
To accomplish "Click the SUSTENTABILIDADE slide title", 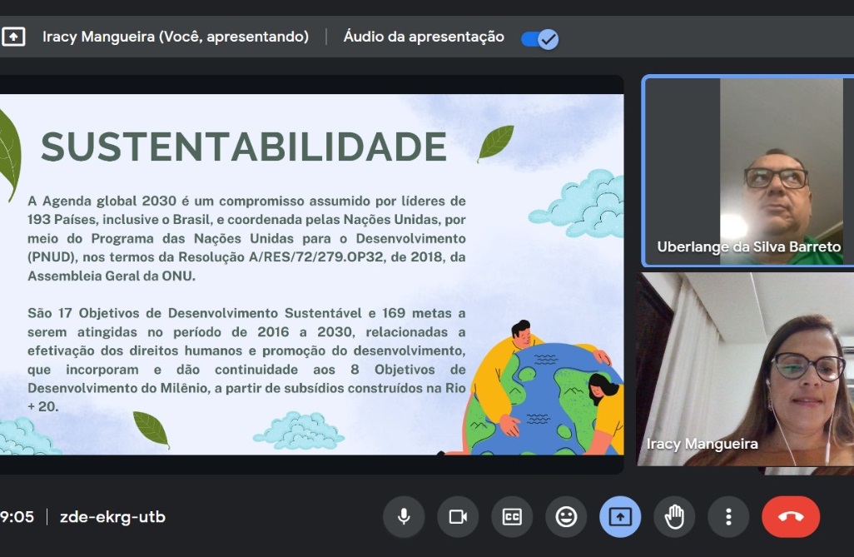I will (244, 147).
